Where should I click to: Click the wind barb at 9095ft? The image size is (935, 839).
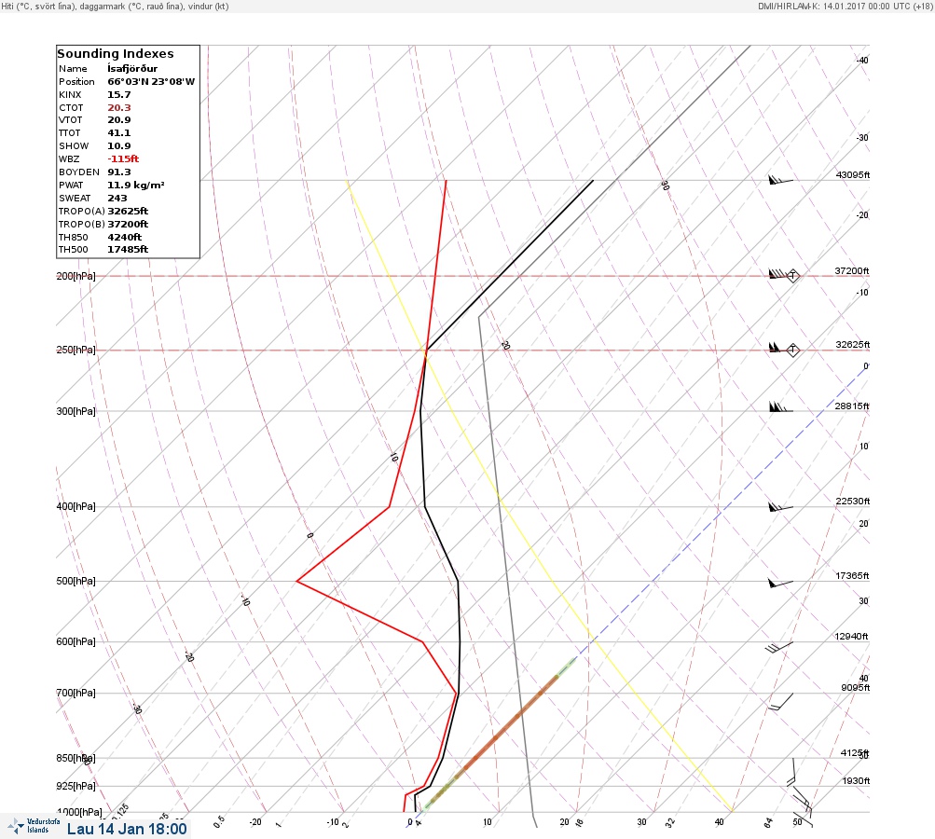(x=780, y=702)
